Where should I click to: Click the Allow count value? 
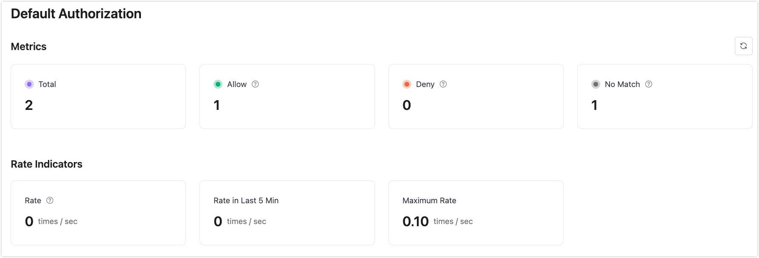click(x=217, y=105)
